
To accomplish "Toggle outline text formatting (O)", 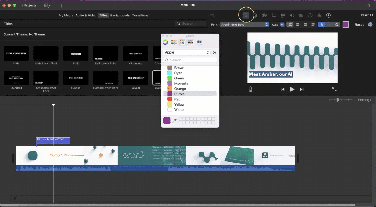I will click(x=337, y=25).
